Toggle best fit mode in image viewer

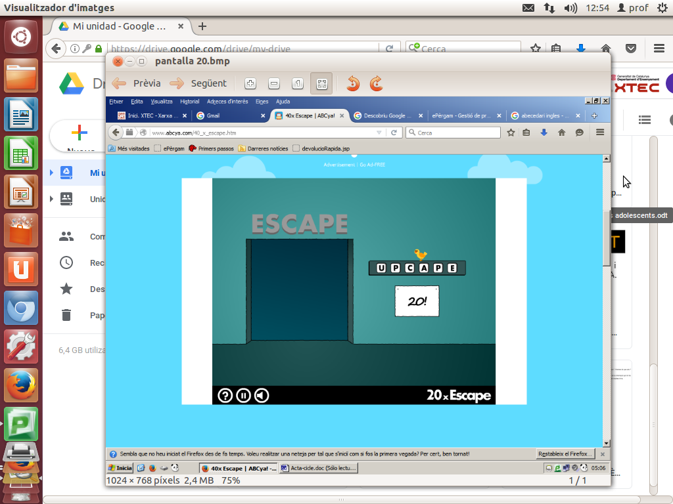[321, 83]
